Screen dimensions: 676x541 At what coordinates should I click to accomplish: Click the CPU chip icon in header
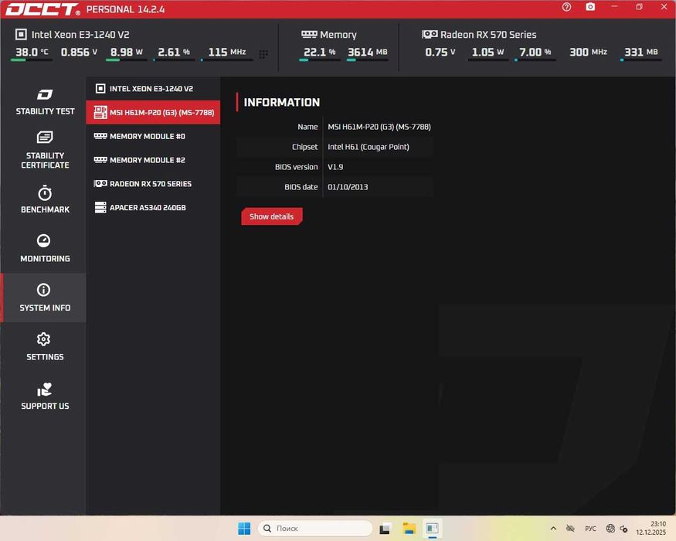(x=21, y=35)
